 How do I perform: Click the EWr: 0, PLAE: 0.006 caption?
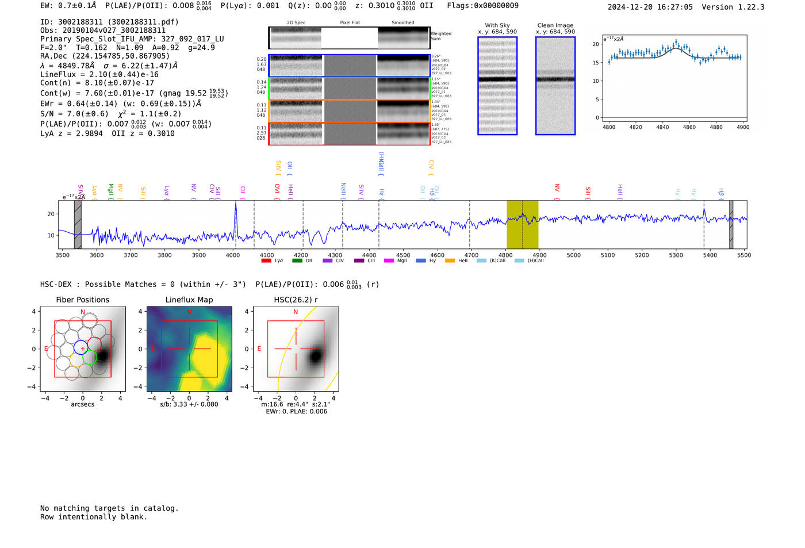coord(296,411)
